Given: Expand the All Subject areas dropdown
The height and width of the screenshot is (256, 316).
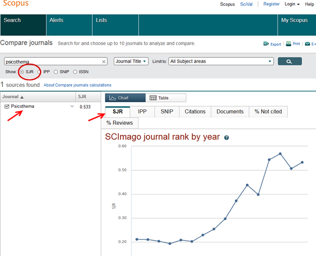Looking at the screenshot, I should click(x=221, y=62).
